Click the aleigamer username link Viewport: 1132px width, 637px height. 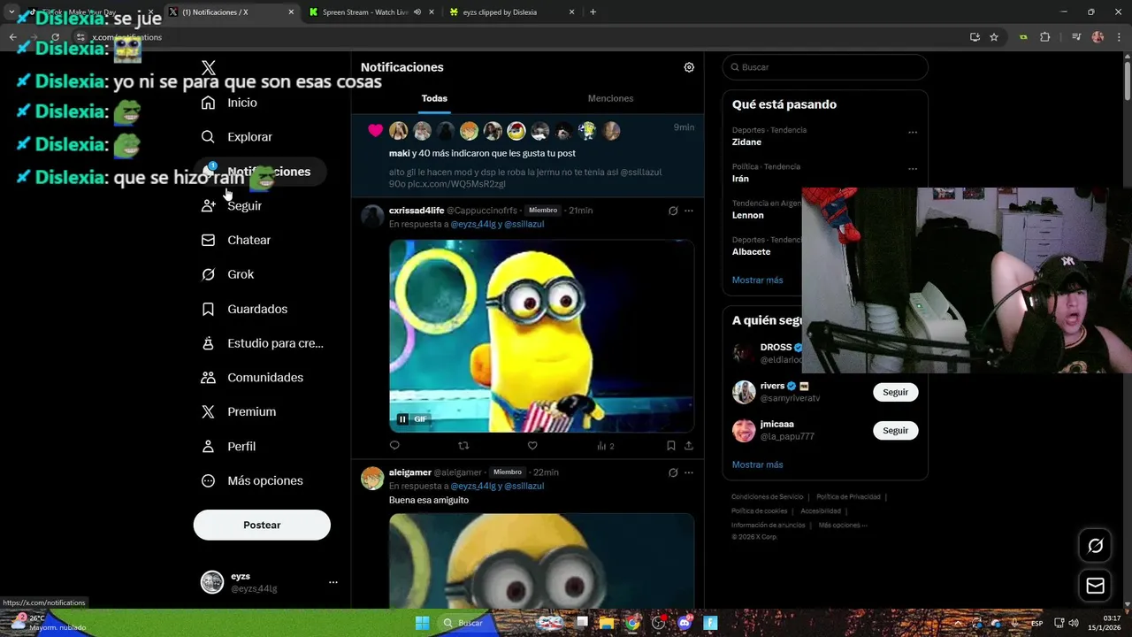click(410, 472)
